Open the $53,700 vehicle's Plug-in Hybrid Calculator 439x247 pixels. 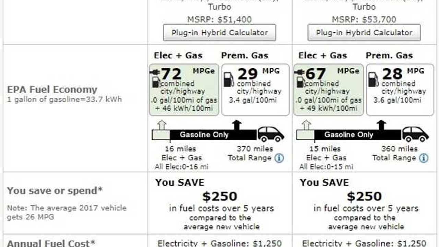(x=364, y=33)
